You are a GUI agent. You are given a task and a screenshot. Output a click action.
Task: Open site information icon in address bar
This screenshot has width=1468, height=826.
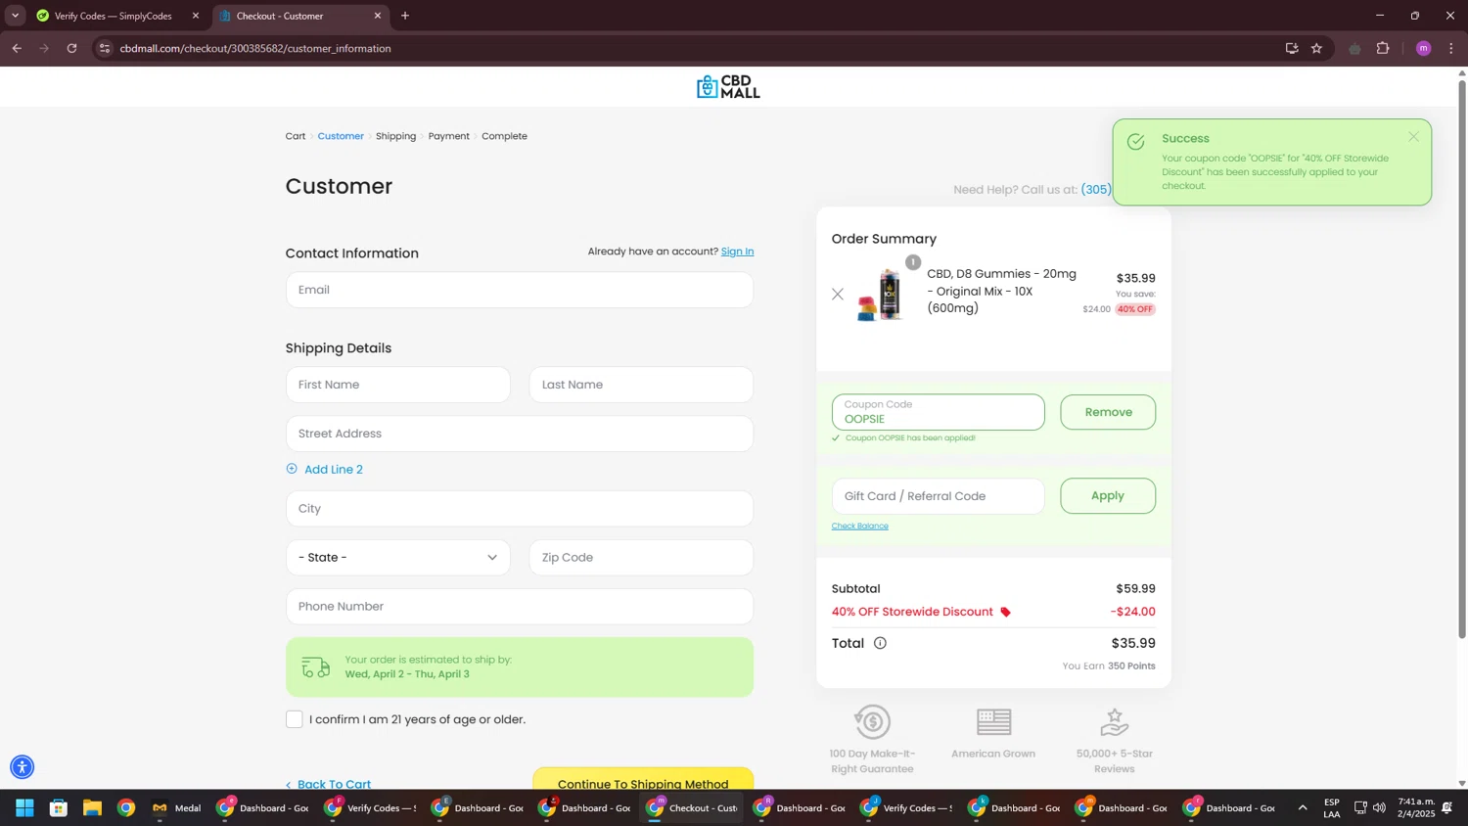(x=105, y=48)
